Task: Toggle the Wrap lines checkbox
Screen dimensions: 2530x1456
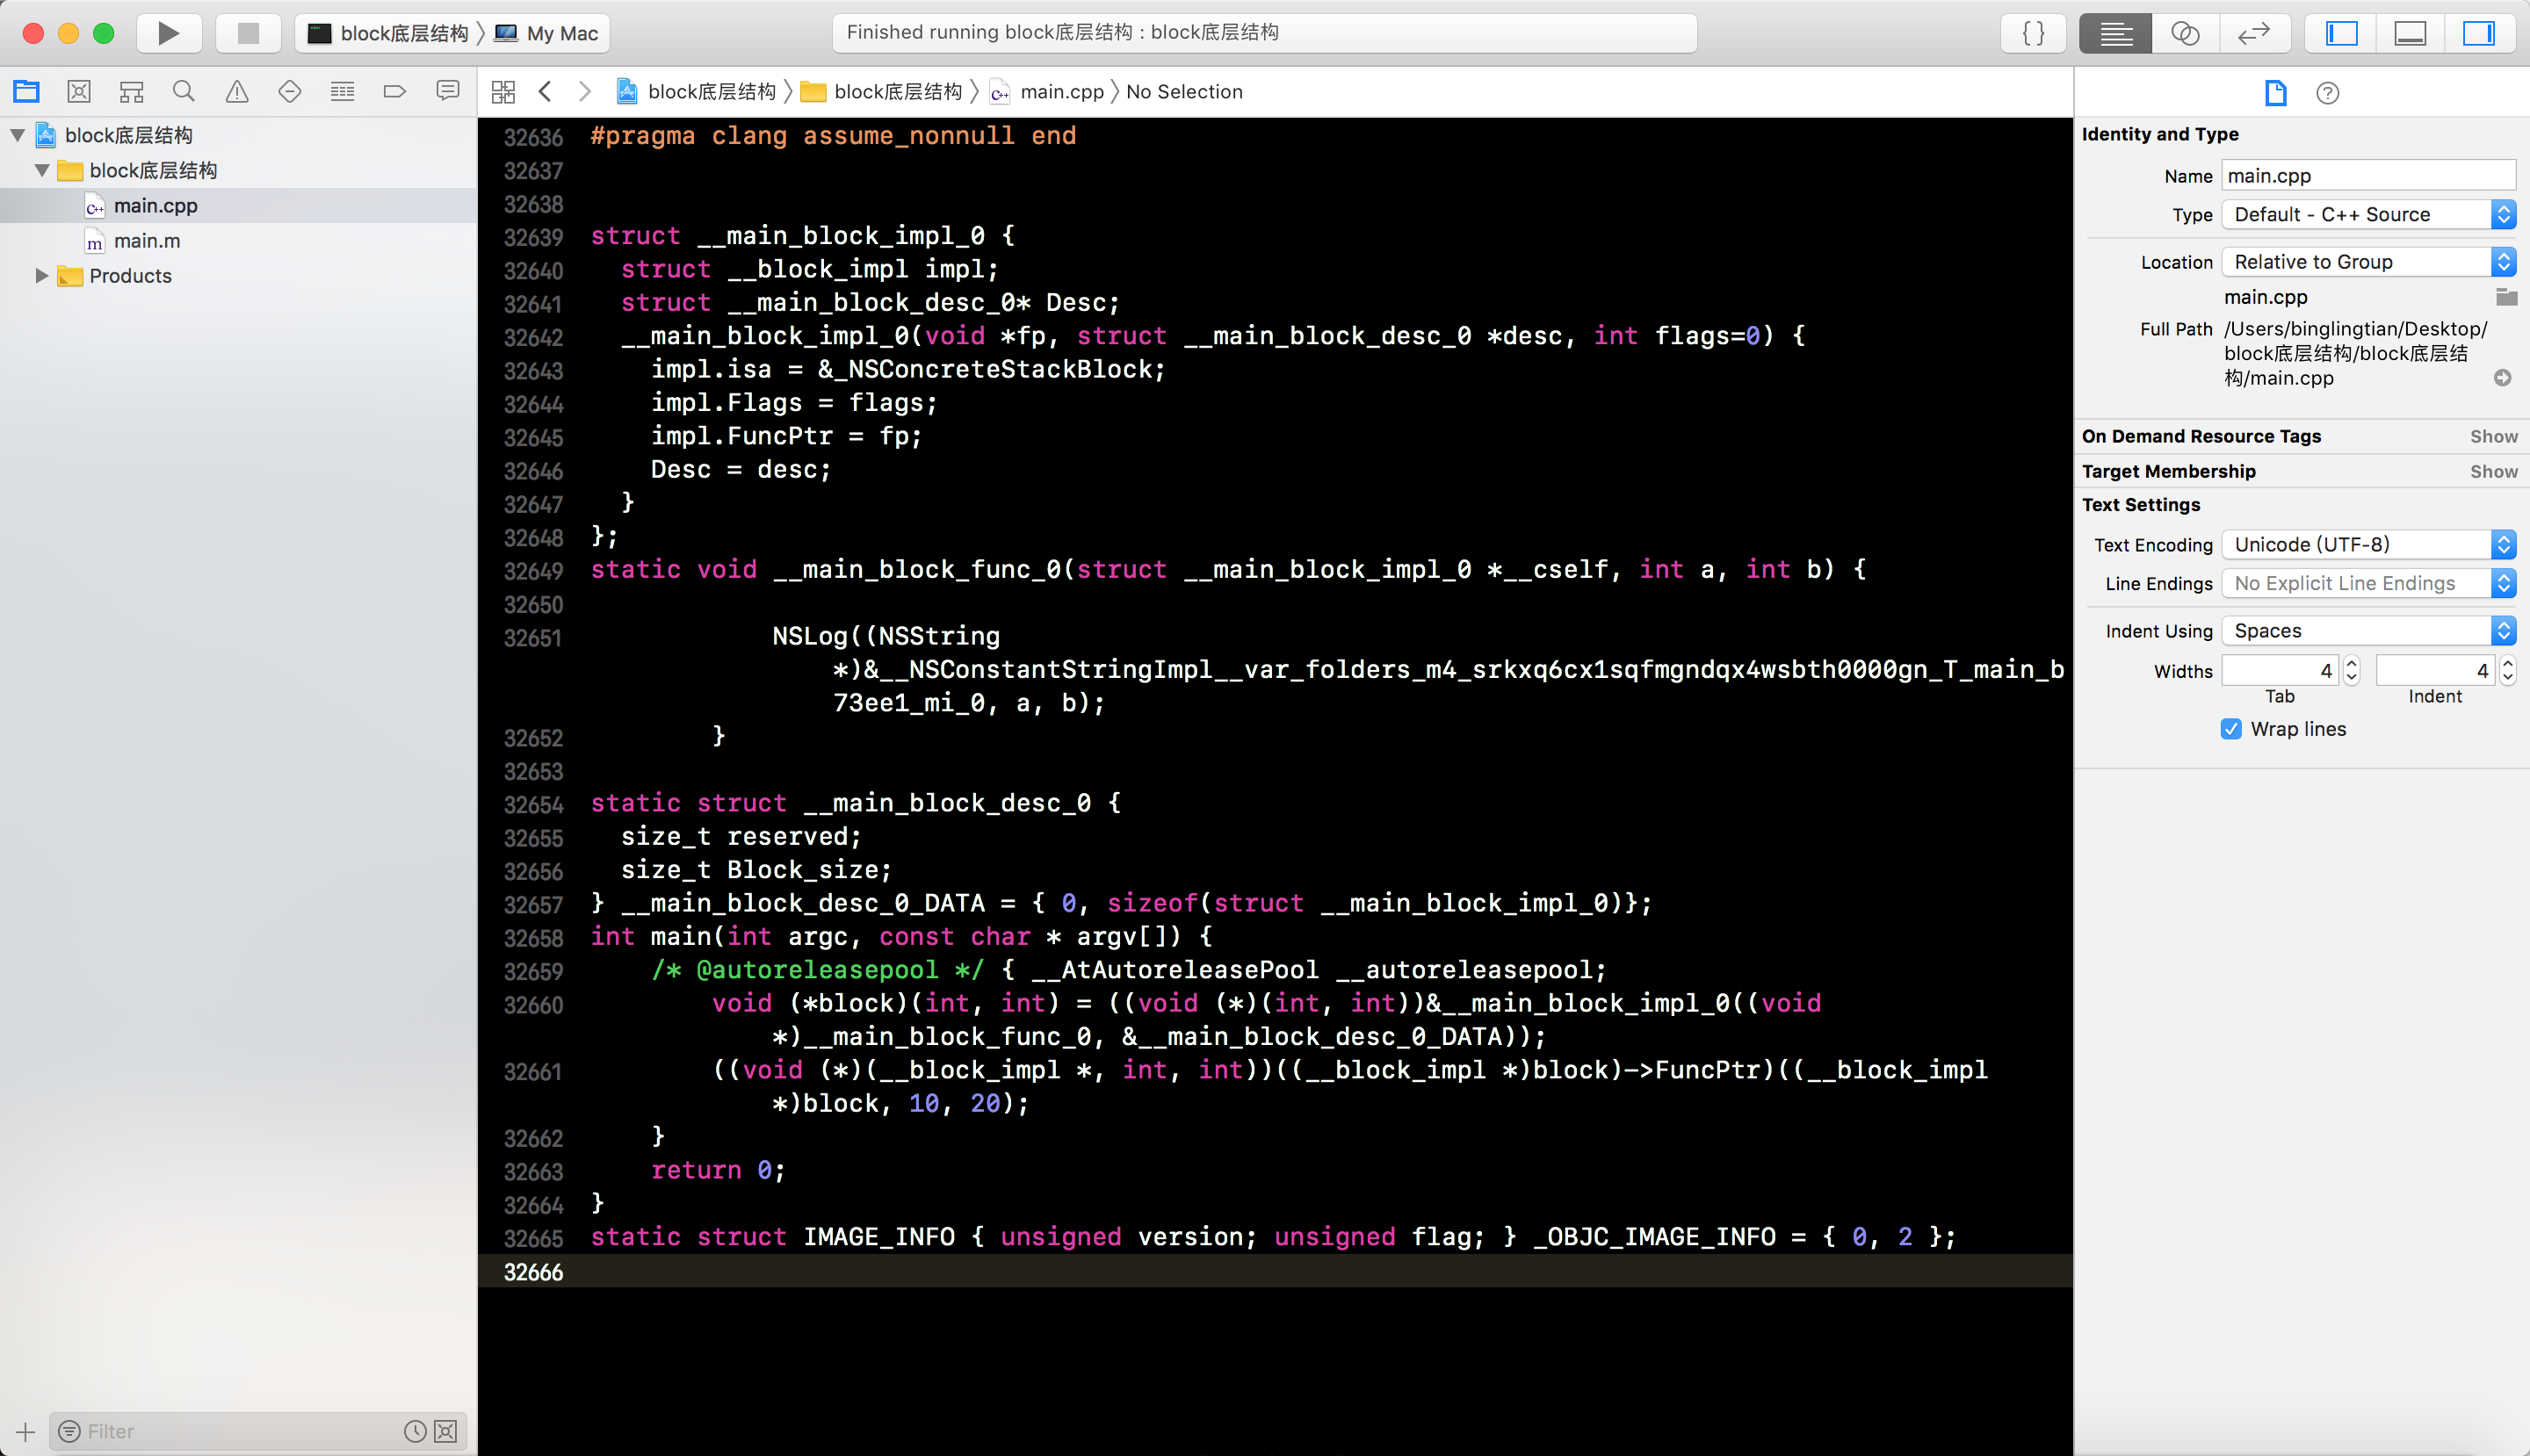Action: coord(2231,729)
